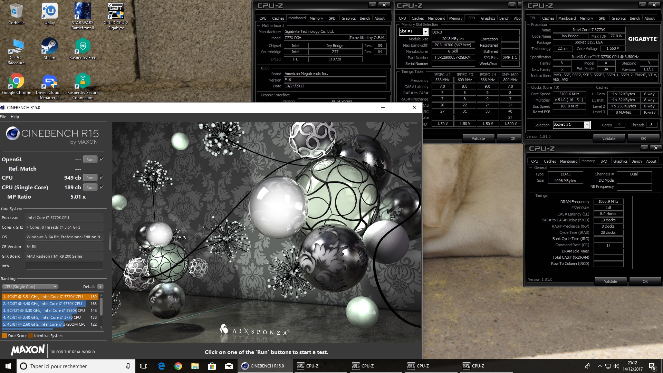Click the rendered AIXSPONZA scene image
Image resolution: width=663 pixels, height=373 pixels.
(266, 232)
